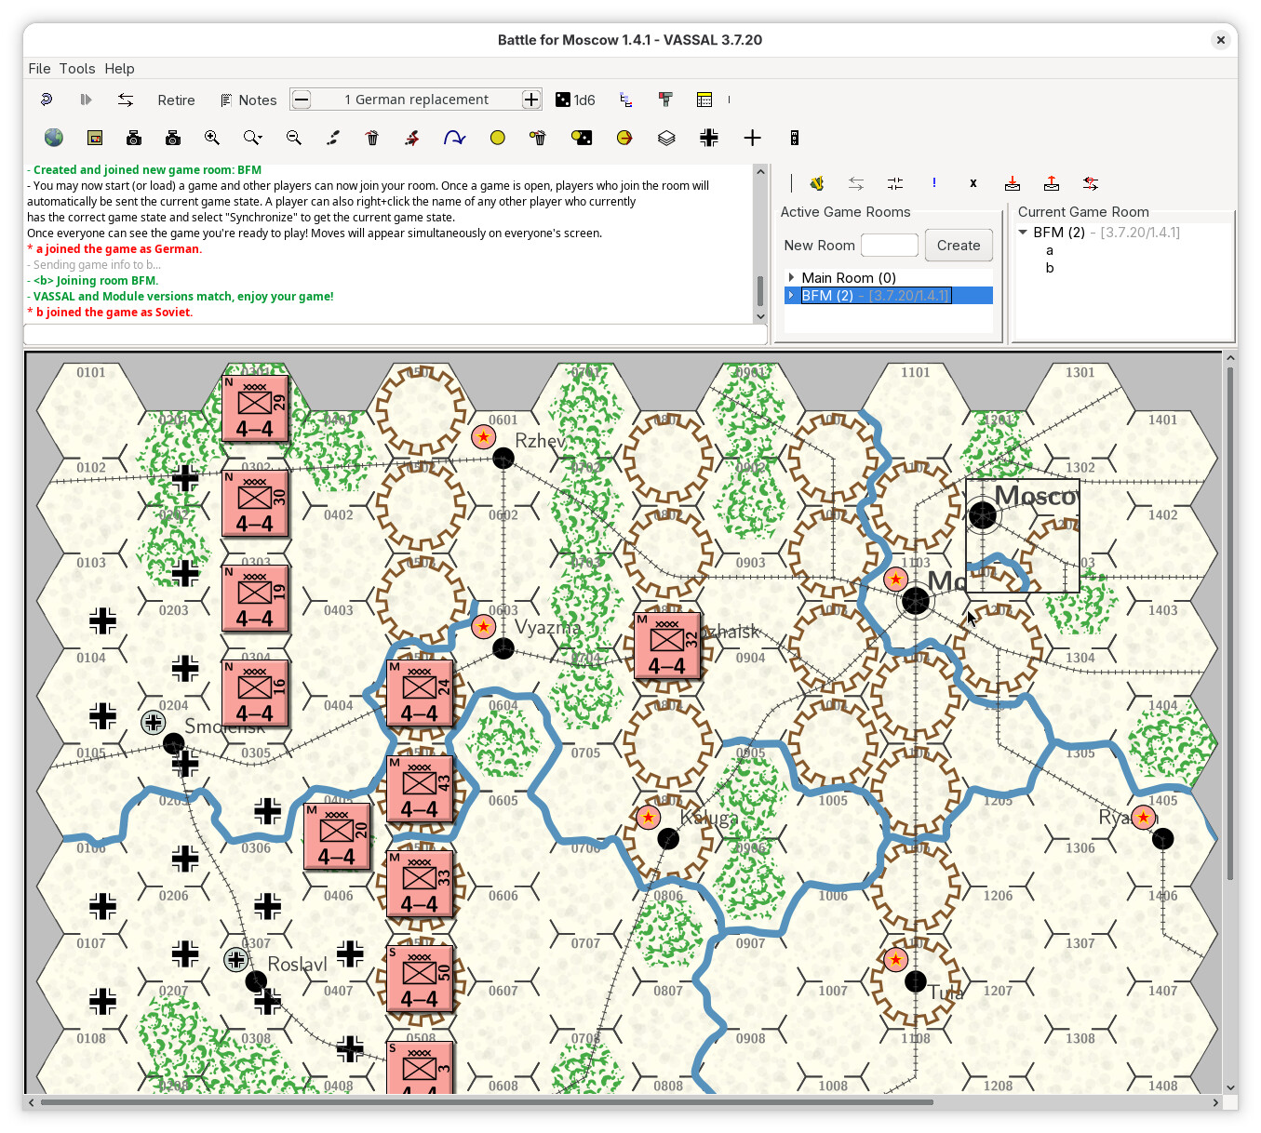Screen dimensions: 1261x1133
Task: Decrease German replacement with minus button
Action: coord(302,100)
